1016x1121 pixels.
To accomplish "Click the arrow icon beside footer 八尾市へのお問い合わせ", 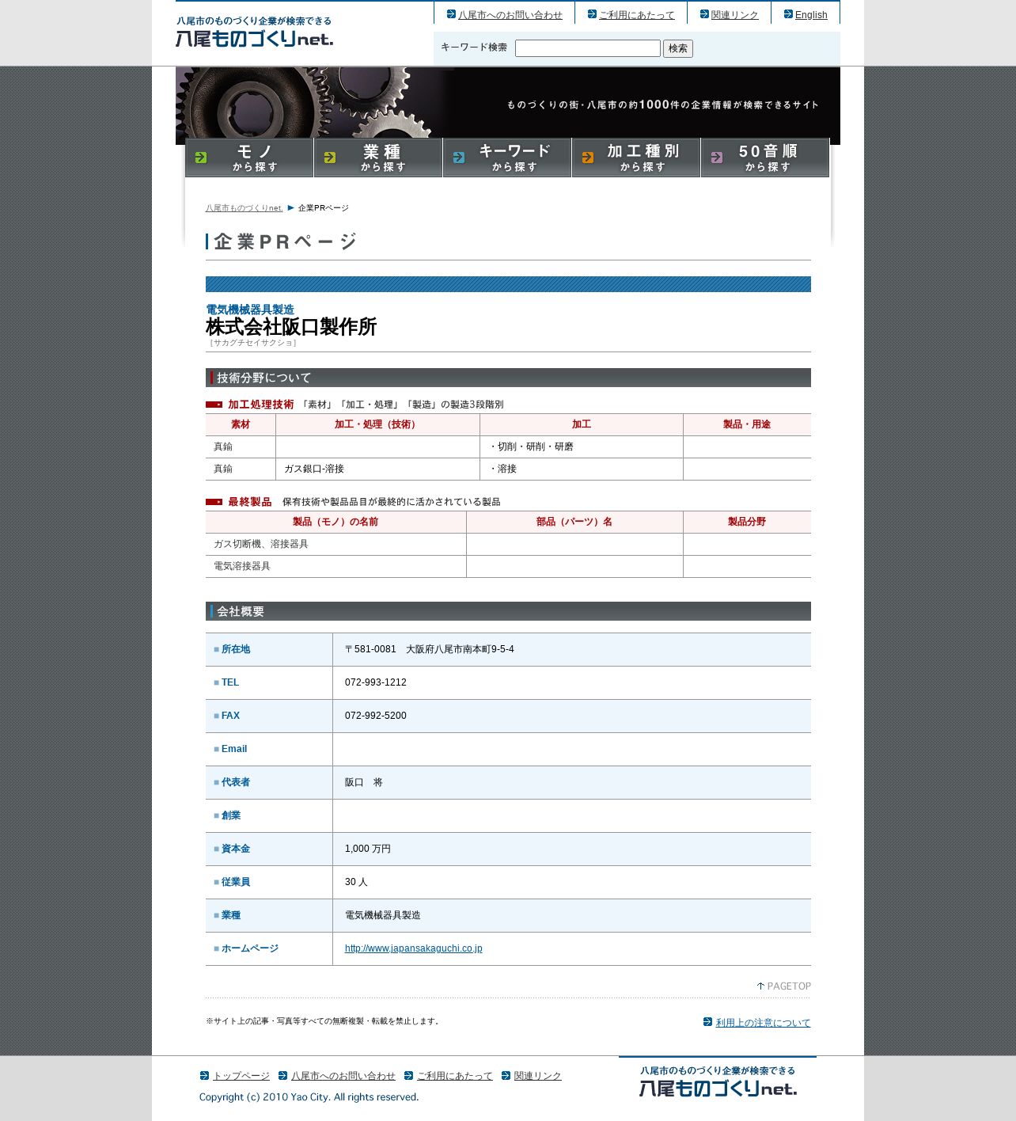I will point(282,1076).
